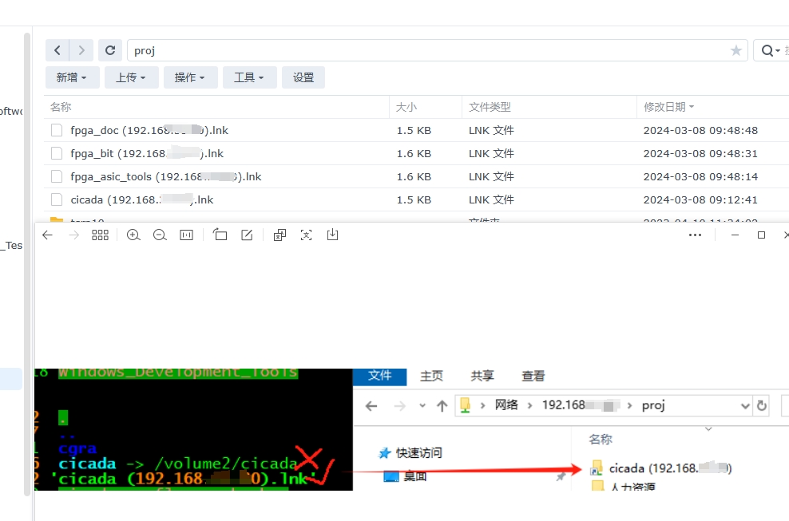The width and height of the screenshot is (789, 521).
Task: Sort files by 修改日期 column
Action: point(668,107)
